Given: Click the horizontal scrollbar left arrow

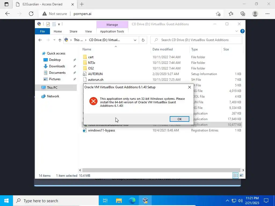Looking at the screenshot, I should pos(80,170).
